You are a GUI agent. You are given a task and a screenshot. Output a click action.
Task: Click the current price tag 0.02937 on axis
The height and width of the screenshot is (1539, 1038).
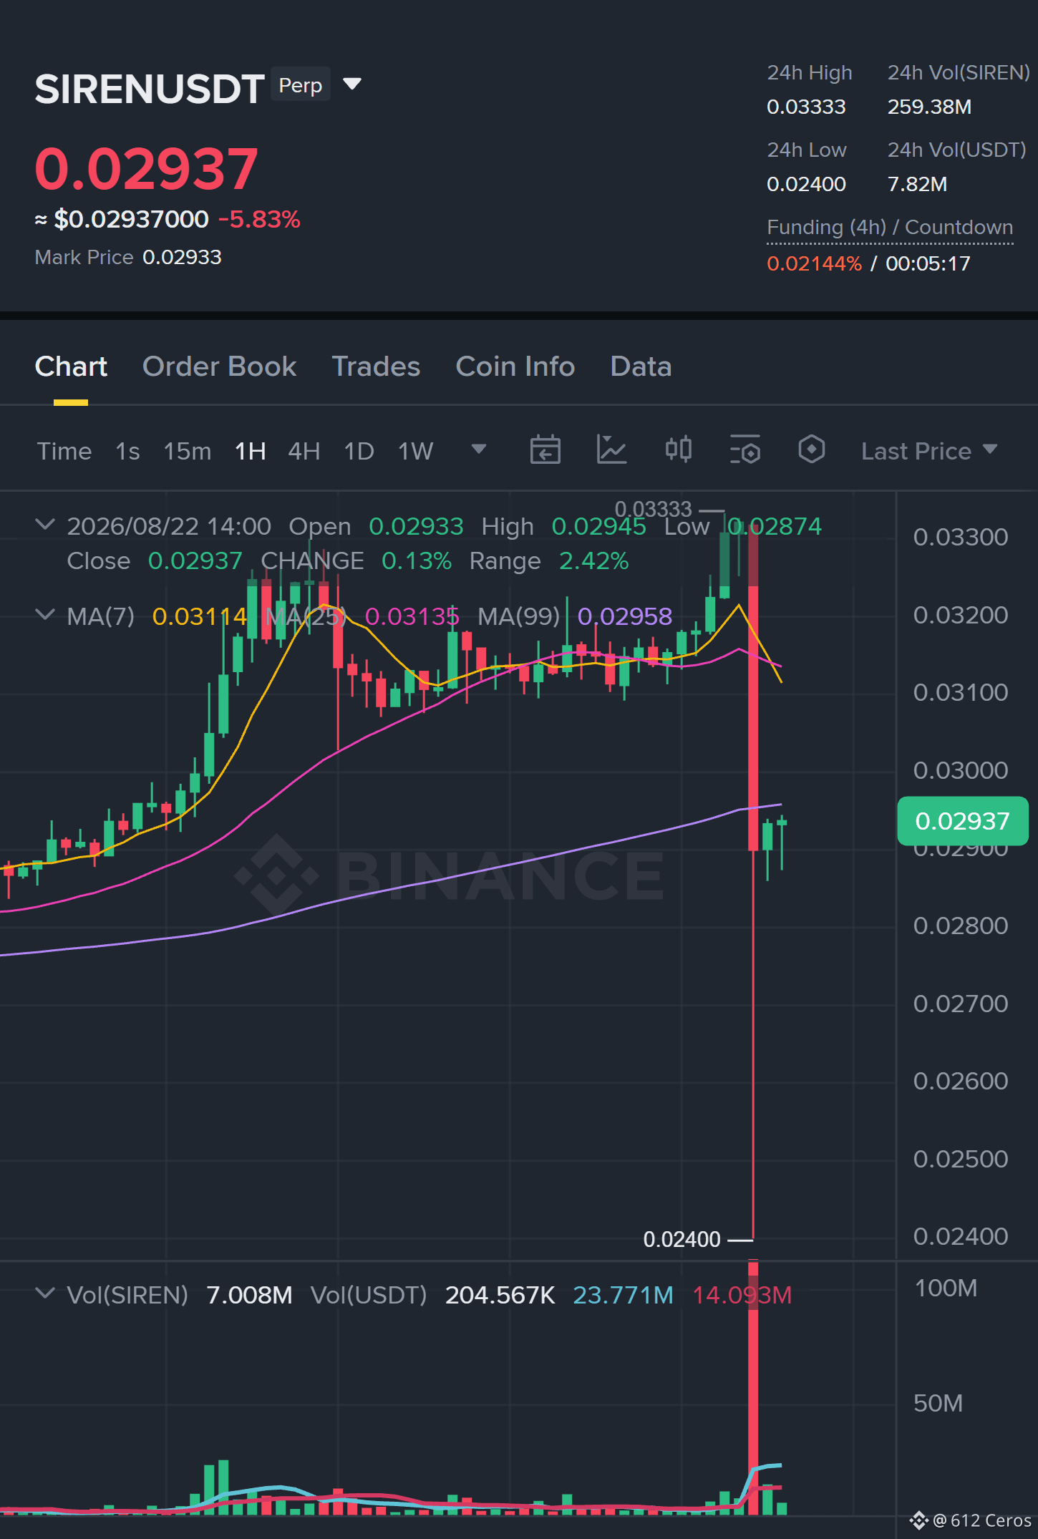pos(962,821)
